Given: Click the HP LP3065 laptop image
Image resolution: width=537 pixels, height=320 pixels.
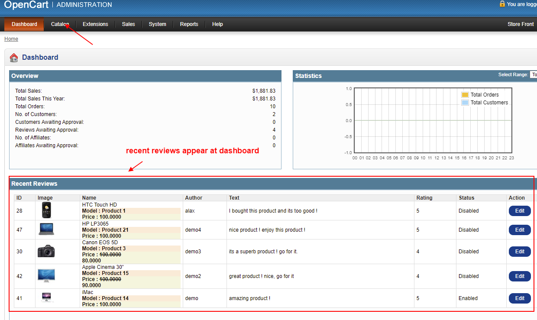Looking at the screenshot, I should pyautogui.click(x=46, y=229).
